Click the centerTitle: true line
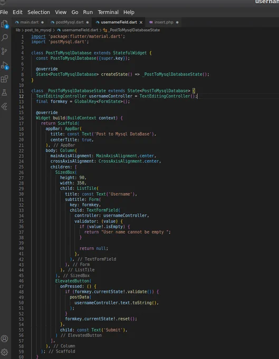 click(72, 140)
